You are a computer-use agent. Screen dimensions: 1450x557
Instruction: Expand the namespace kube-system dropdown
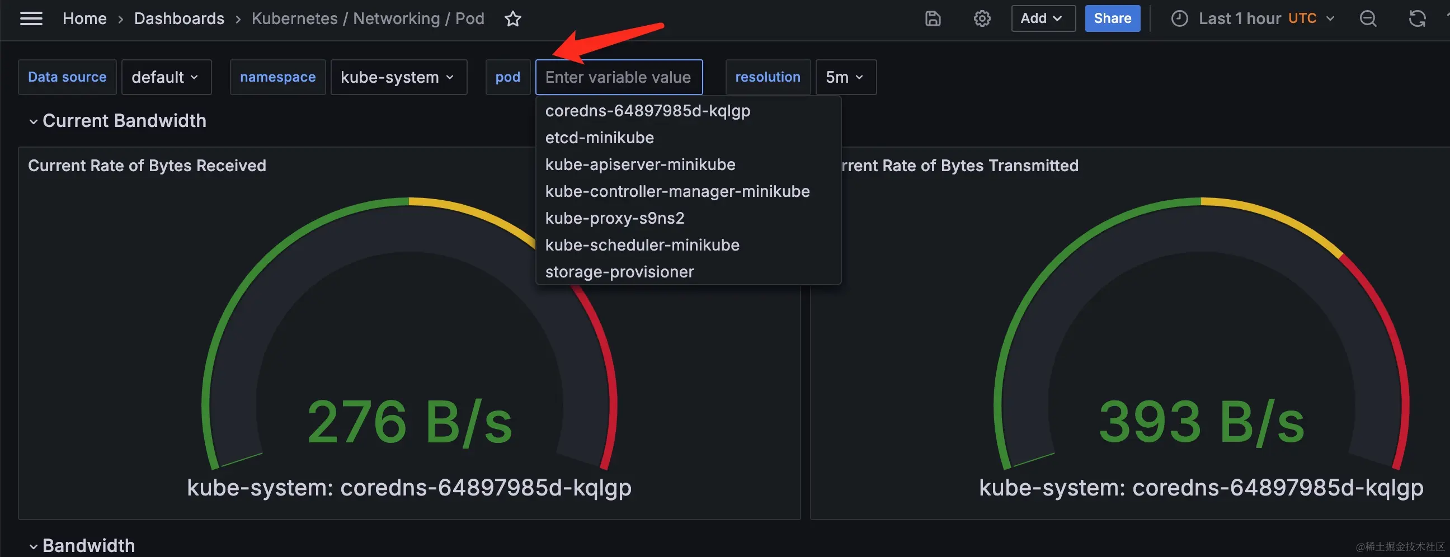point(398,77)
